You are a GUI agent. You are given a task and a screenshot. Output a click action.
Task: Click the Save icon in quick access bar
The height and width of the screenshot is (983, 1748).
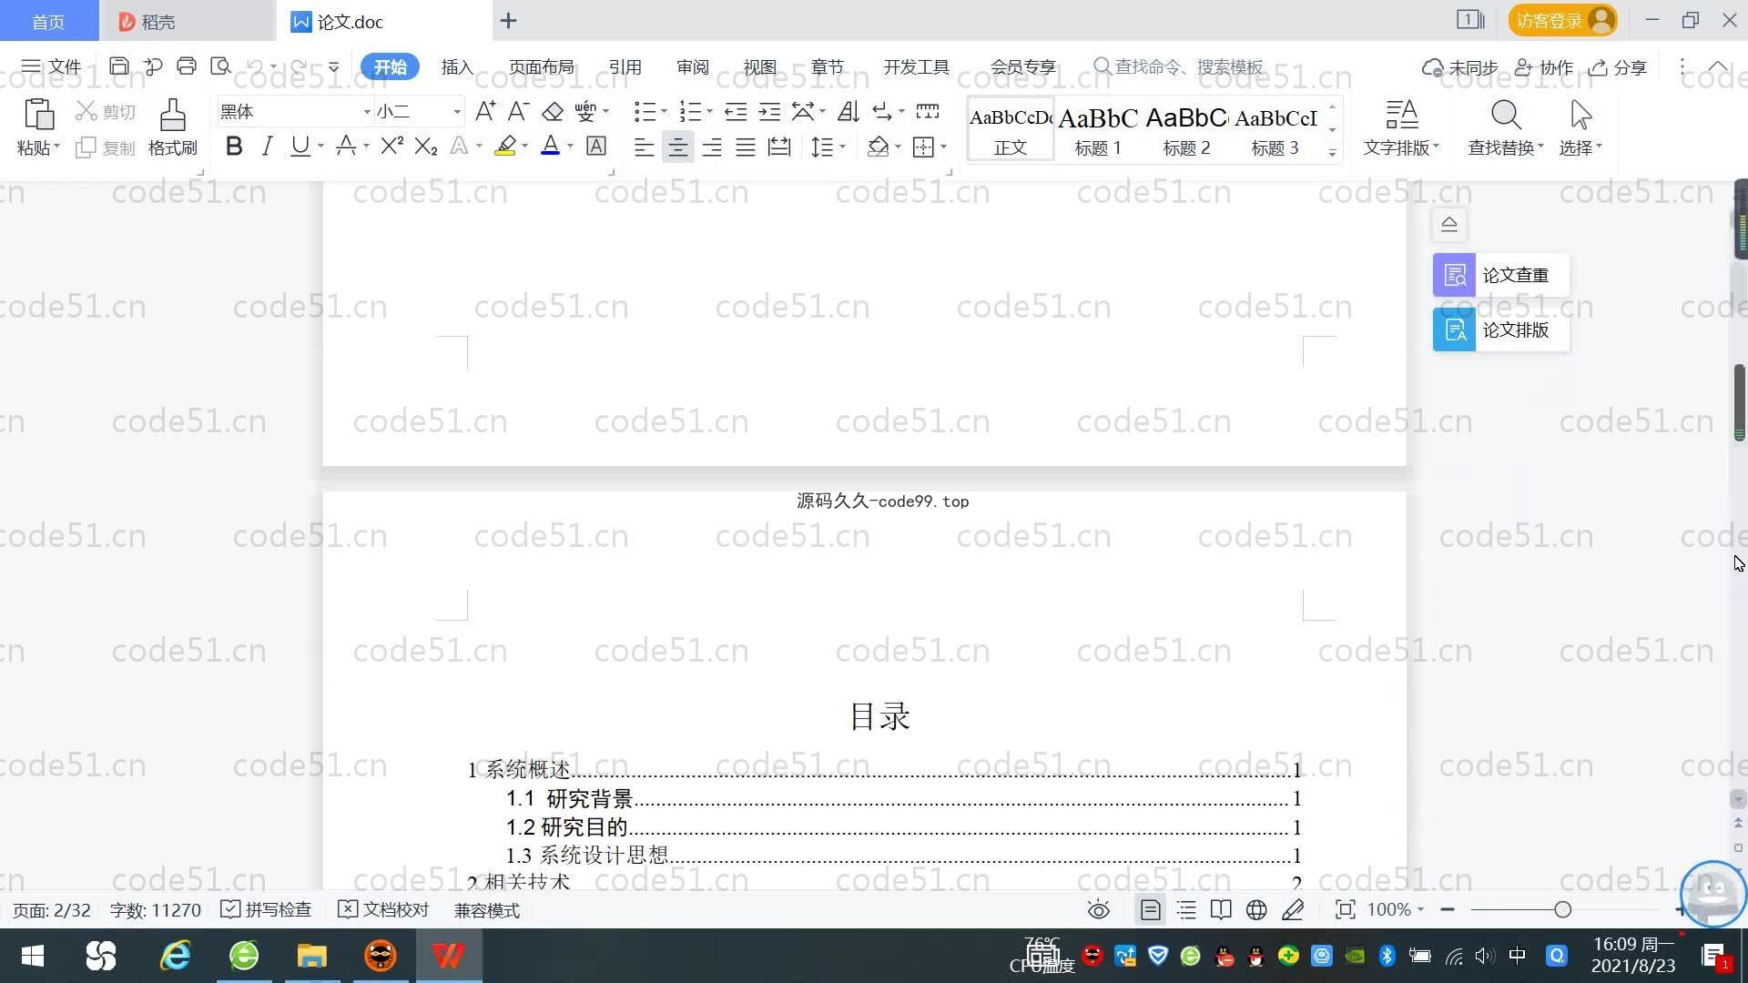(x=118, y=66)
